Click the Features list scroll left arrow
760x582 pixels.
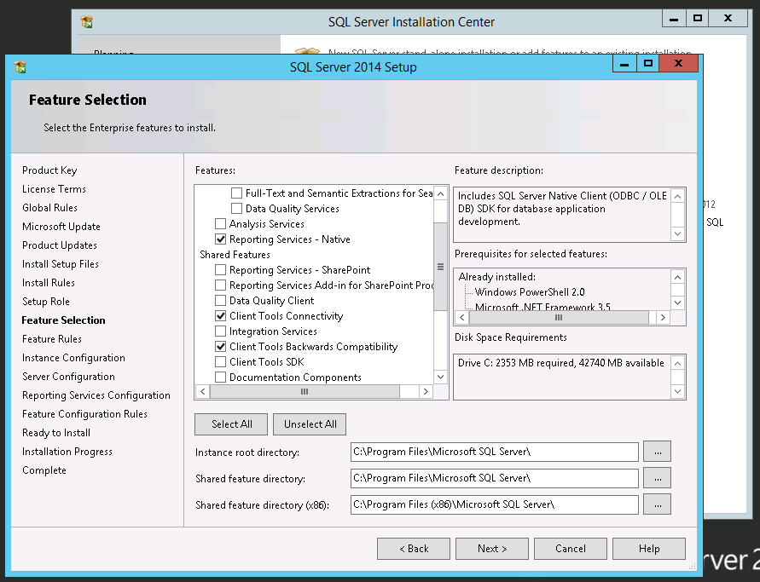point(203,391)
